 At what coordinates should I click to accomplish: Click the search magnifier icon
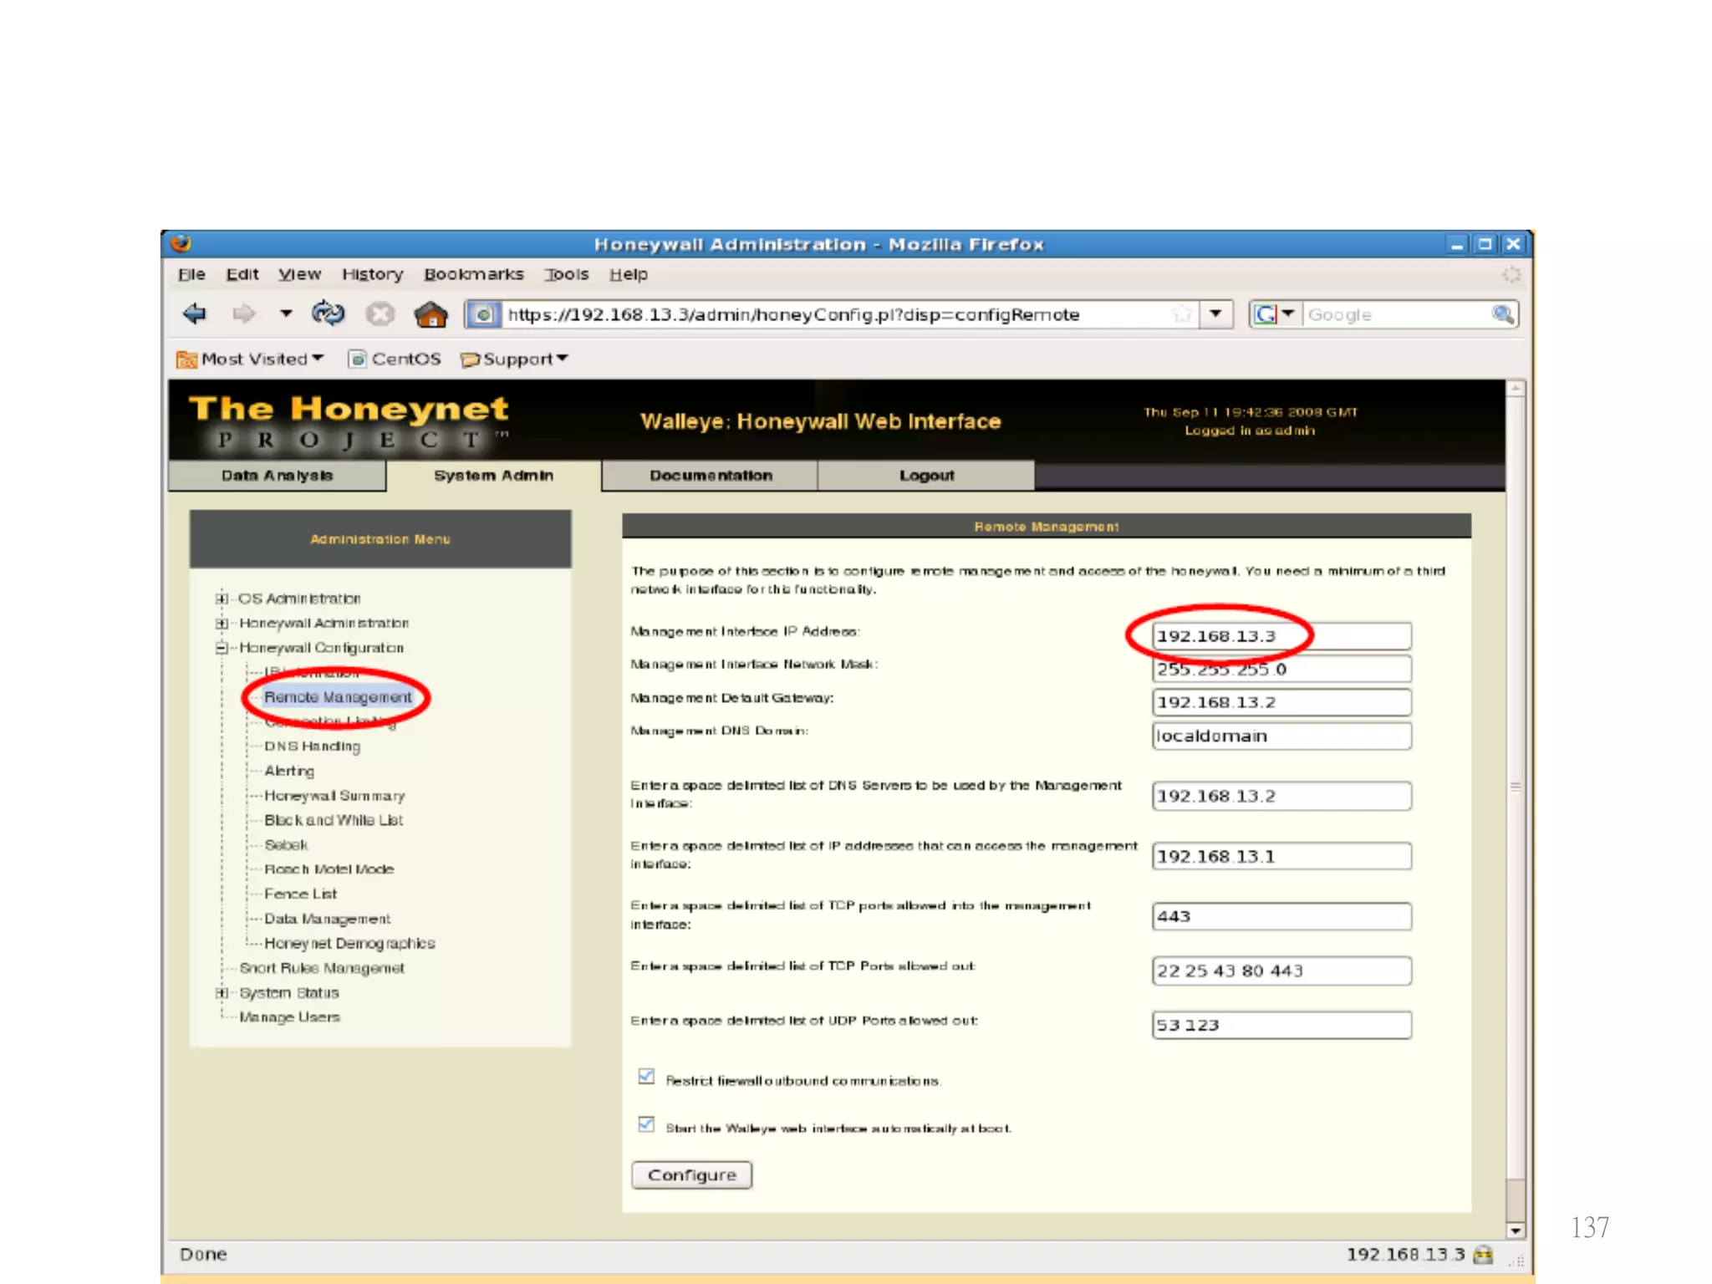pyautogui.click(x=1502, y=314)
